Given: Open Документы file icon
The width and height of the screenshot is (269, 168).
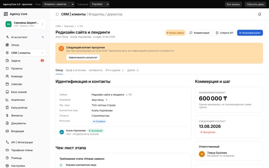Looking at the screenshot, I should point(7,123).
